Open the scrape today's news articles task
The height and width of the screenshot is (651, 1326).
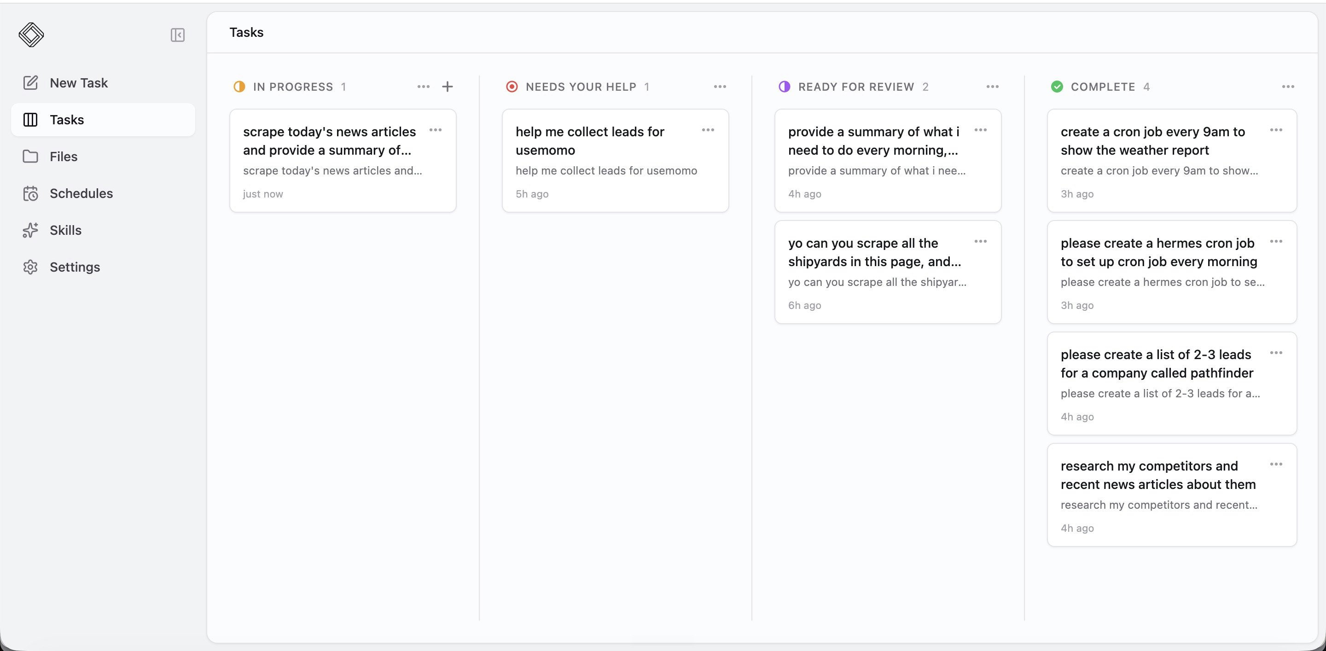pos(343,161)
